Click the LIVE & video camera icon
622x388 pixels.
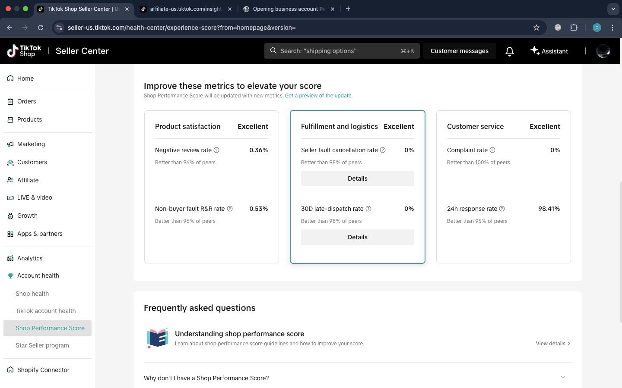[x=10, y=197]
